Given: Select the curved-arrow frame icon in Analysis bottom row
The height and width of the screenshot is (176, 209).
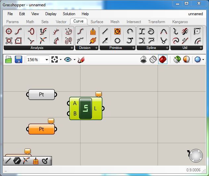Looking at the screenshot, I should click(56, 41).
